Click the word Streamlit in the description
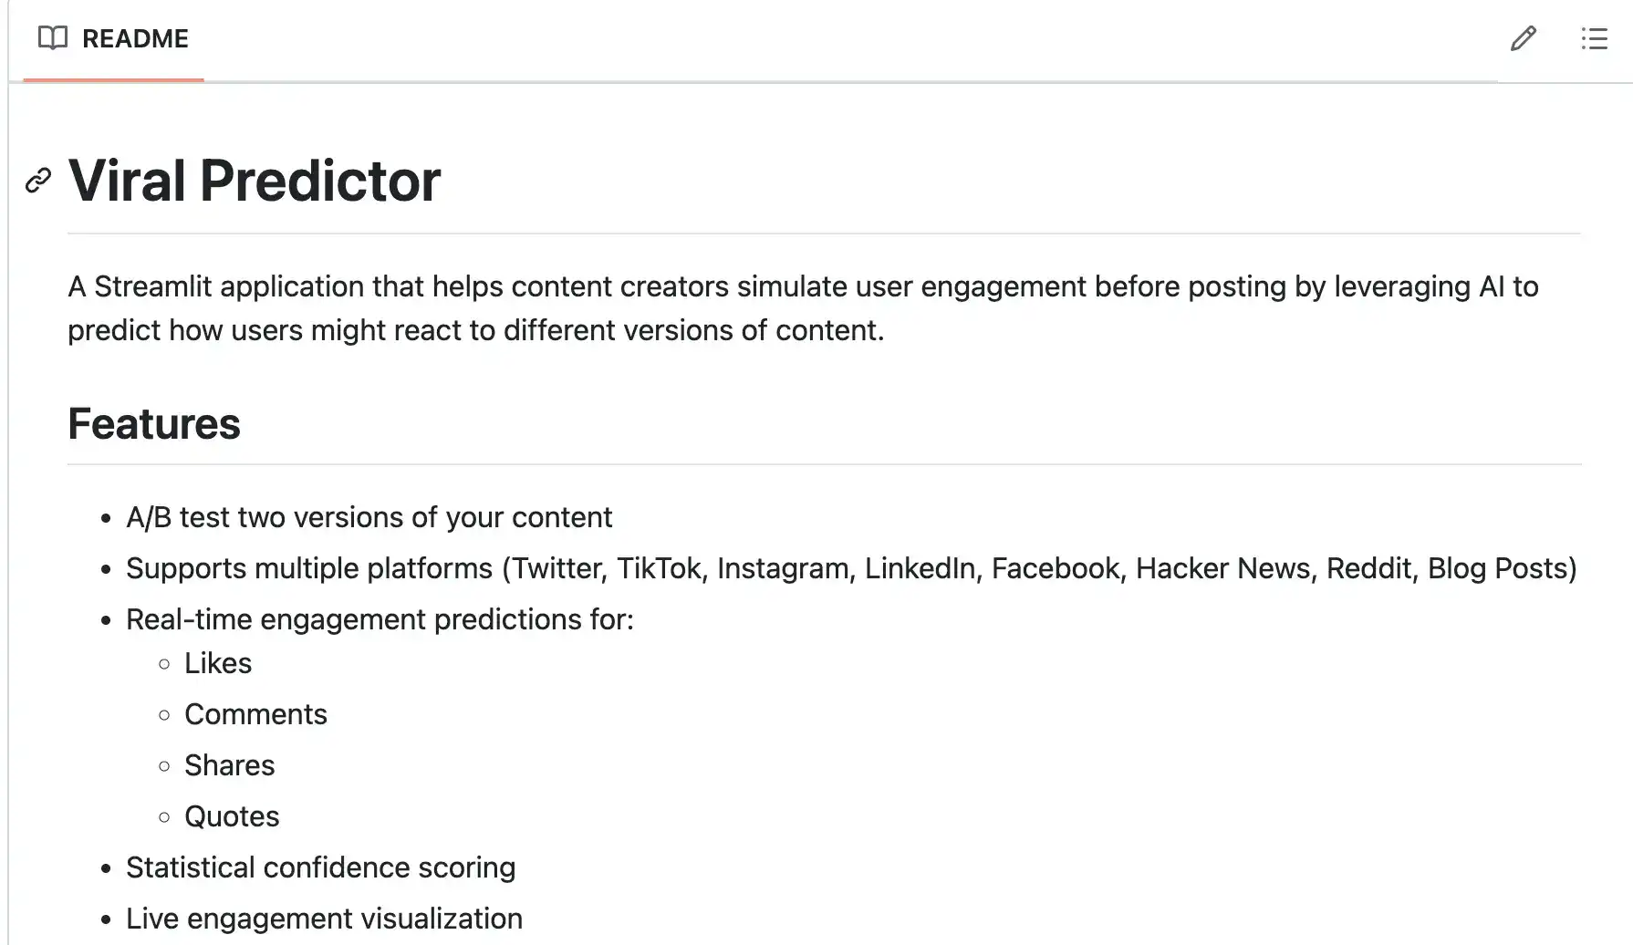This screenshot has height=945, width=1633. [153, 286]
